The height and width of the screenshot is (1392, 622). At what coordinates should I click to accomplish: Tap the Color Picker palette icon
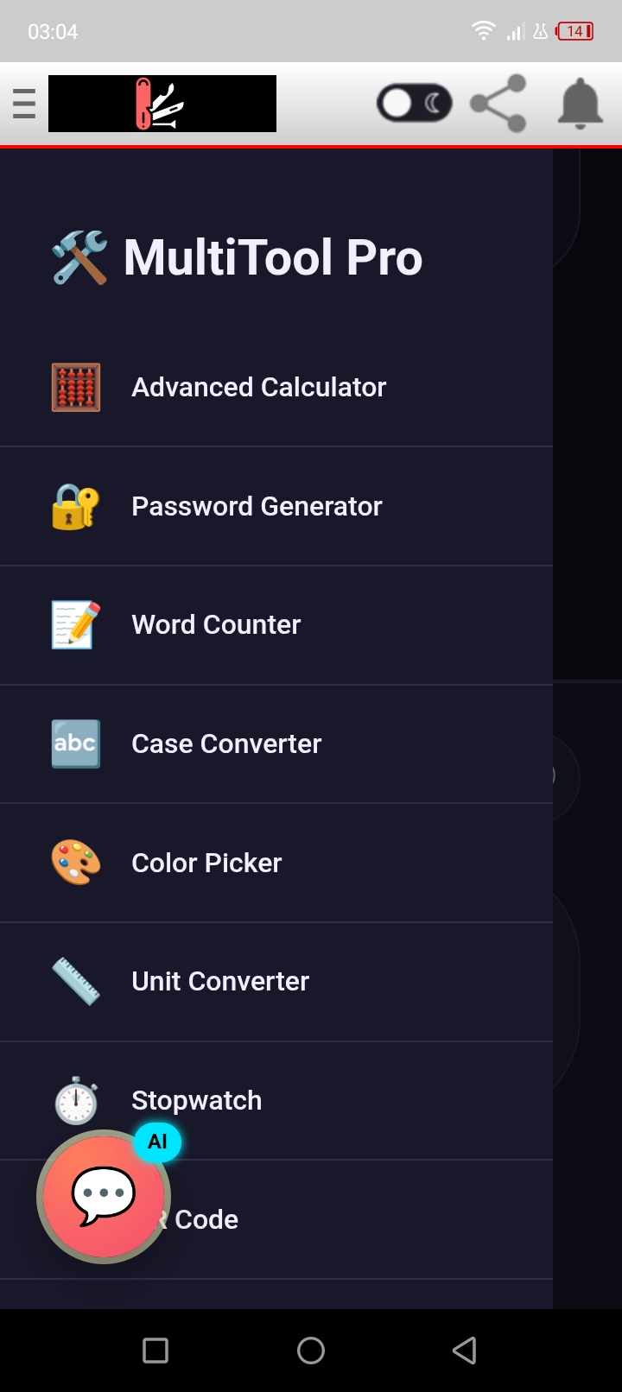pyautogui.click(x=76, y=863)
